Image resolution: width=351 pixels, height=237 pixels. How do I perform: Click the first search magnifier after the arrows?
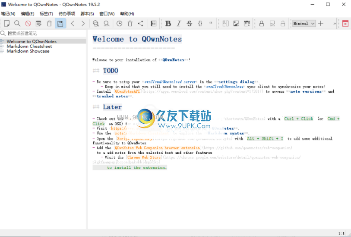96,23
